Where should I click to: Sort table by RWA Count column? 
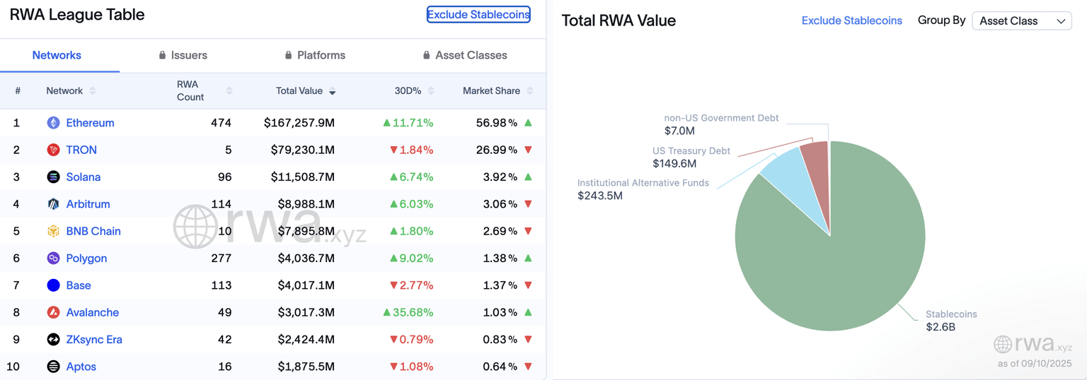click(x=229, y=91)
